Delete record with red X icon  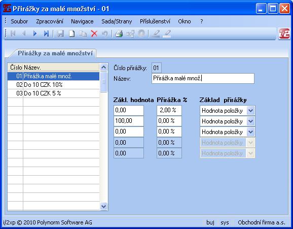(94, 34)
